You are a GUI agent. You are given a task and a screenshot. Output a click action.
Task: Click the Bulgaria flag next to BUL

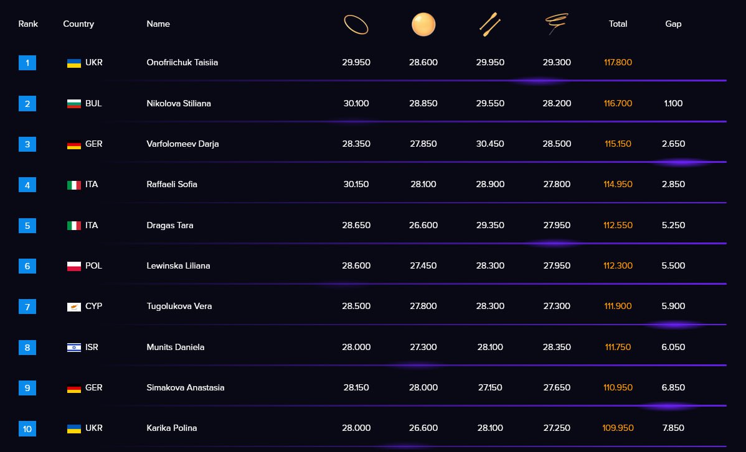point(73,103)
